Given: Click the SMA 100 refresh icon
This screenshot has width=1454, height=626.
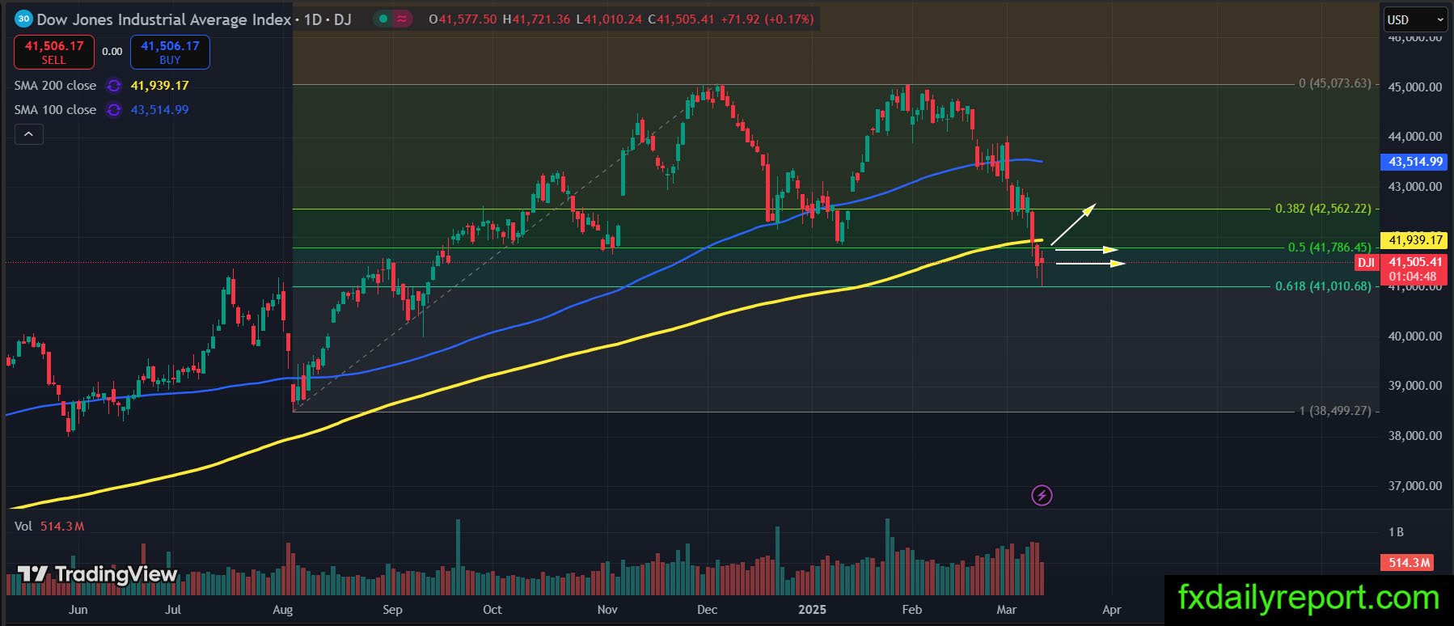Looking at the screenshot, I should 114,110.
